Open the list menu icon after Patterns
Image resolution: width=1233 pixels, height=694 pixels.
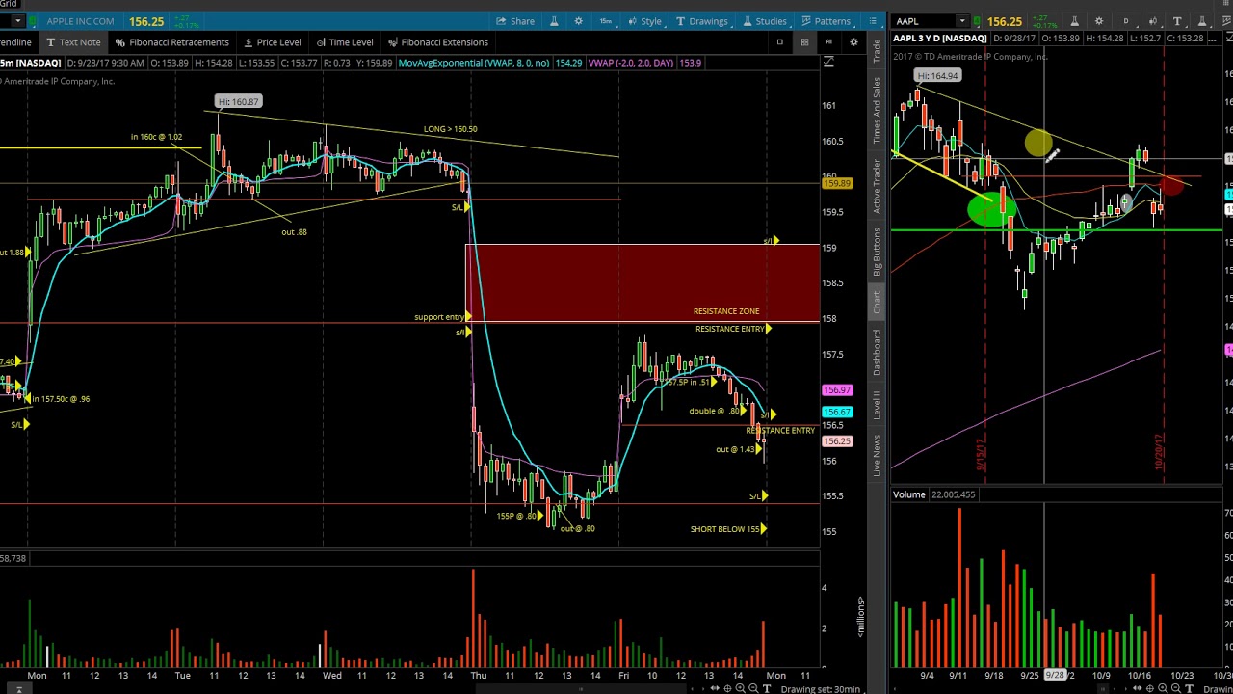[x=874, y=21]
